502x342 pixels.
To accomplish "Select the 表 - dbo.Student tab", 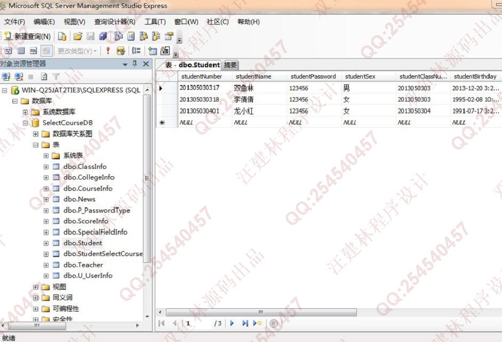I will (192, 65).
